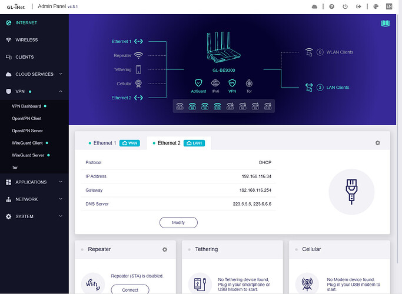Open WireGuard Client in the sidebar
The image size is (402, 294).
27,143
